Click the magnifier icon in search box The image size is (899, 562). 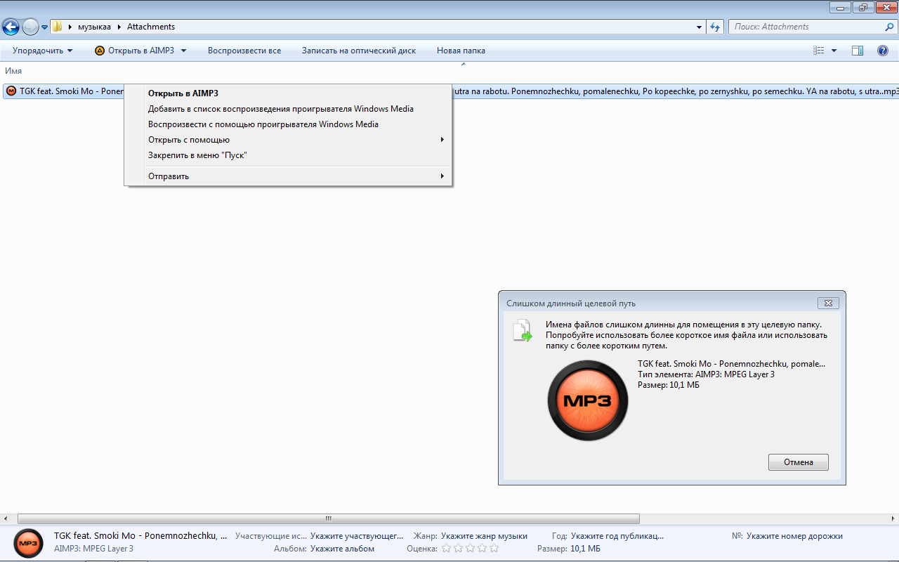889,27
